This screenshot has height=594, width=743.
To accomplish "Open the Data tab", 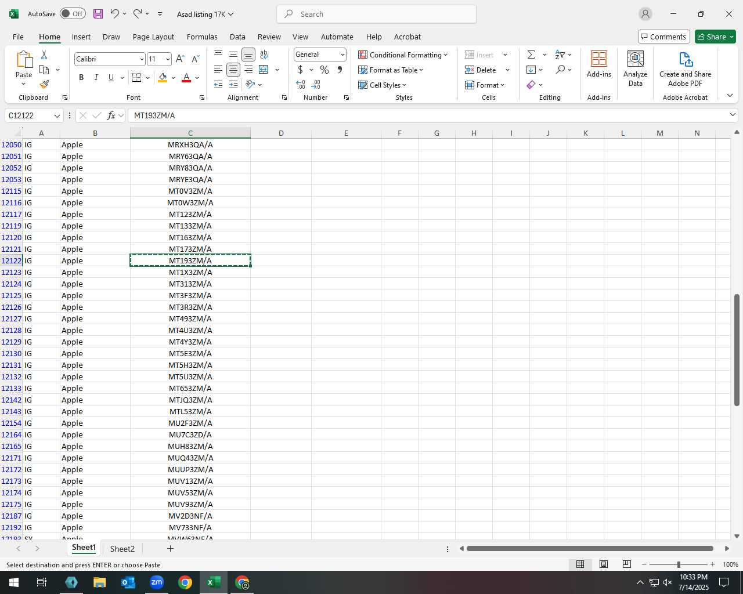I will [237, 37].
